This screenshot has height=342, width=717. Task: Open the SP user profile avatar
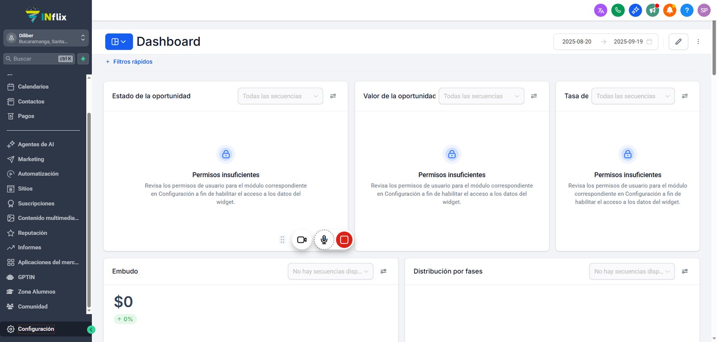(x=704, y=10)
